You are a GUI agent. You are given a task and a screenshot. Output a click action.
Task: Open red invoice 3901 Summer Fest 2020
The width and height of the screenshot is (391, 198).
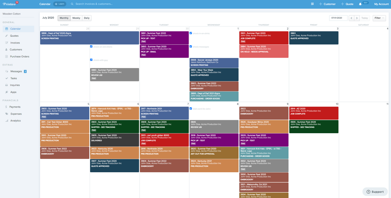264,37
